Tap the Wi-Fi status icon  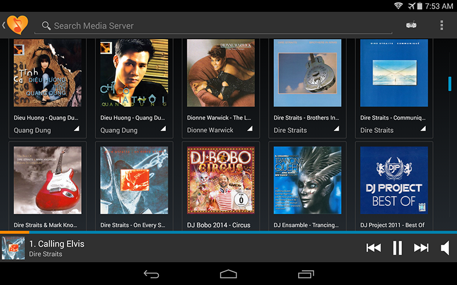click(x=398, y=6)
